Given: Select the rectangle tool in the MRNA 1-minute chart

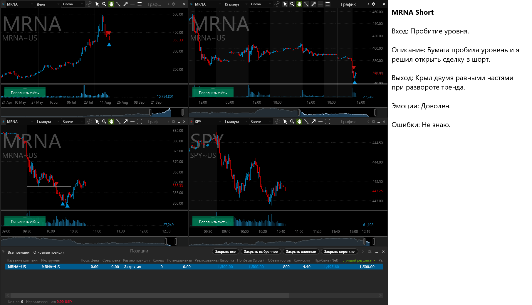Looking at the screenshot, I should click(x=140, y=122).
